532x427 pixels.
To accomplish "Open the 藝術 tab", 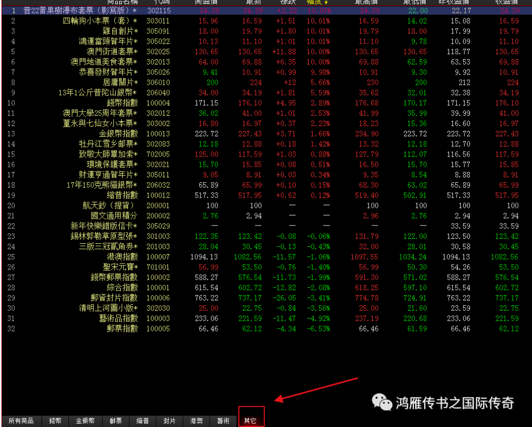I will coord(223,421).
